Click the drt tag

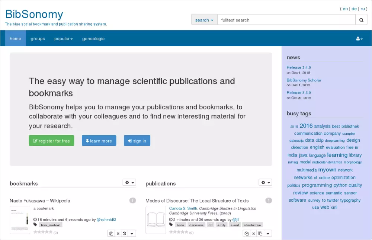211,225
